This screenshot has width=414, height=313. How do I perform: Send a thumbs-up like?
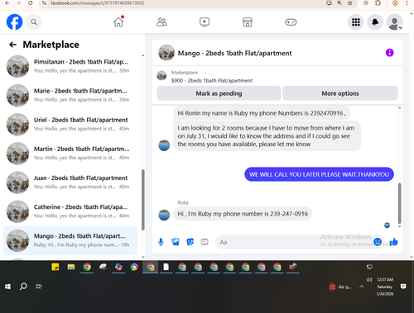pos(393,242)
